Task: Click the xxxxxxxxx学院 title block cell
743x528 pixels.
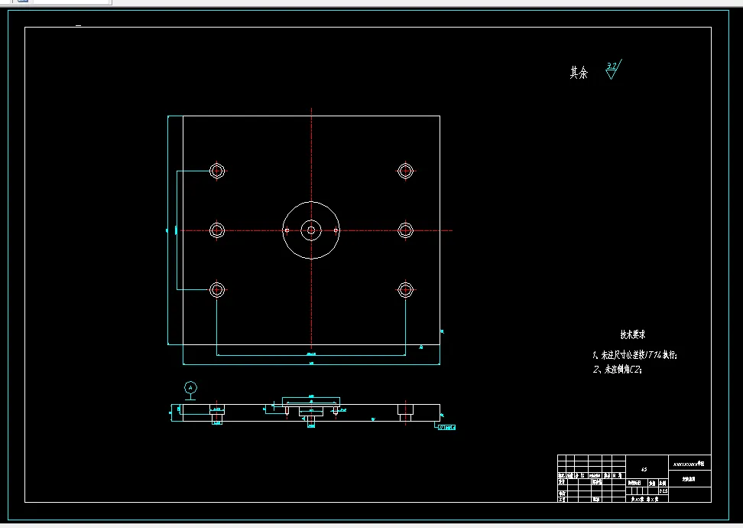Action: click(689, 464)
